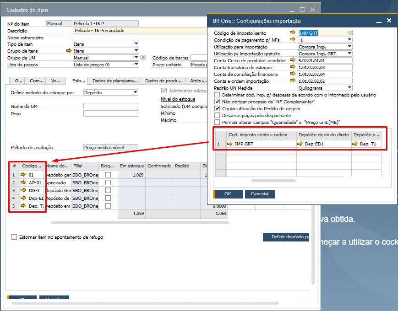This screenshot has height=311, width=398.
Task: Open Grupo de UM dropdown
Action: [x=136, y=58]
